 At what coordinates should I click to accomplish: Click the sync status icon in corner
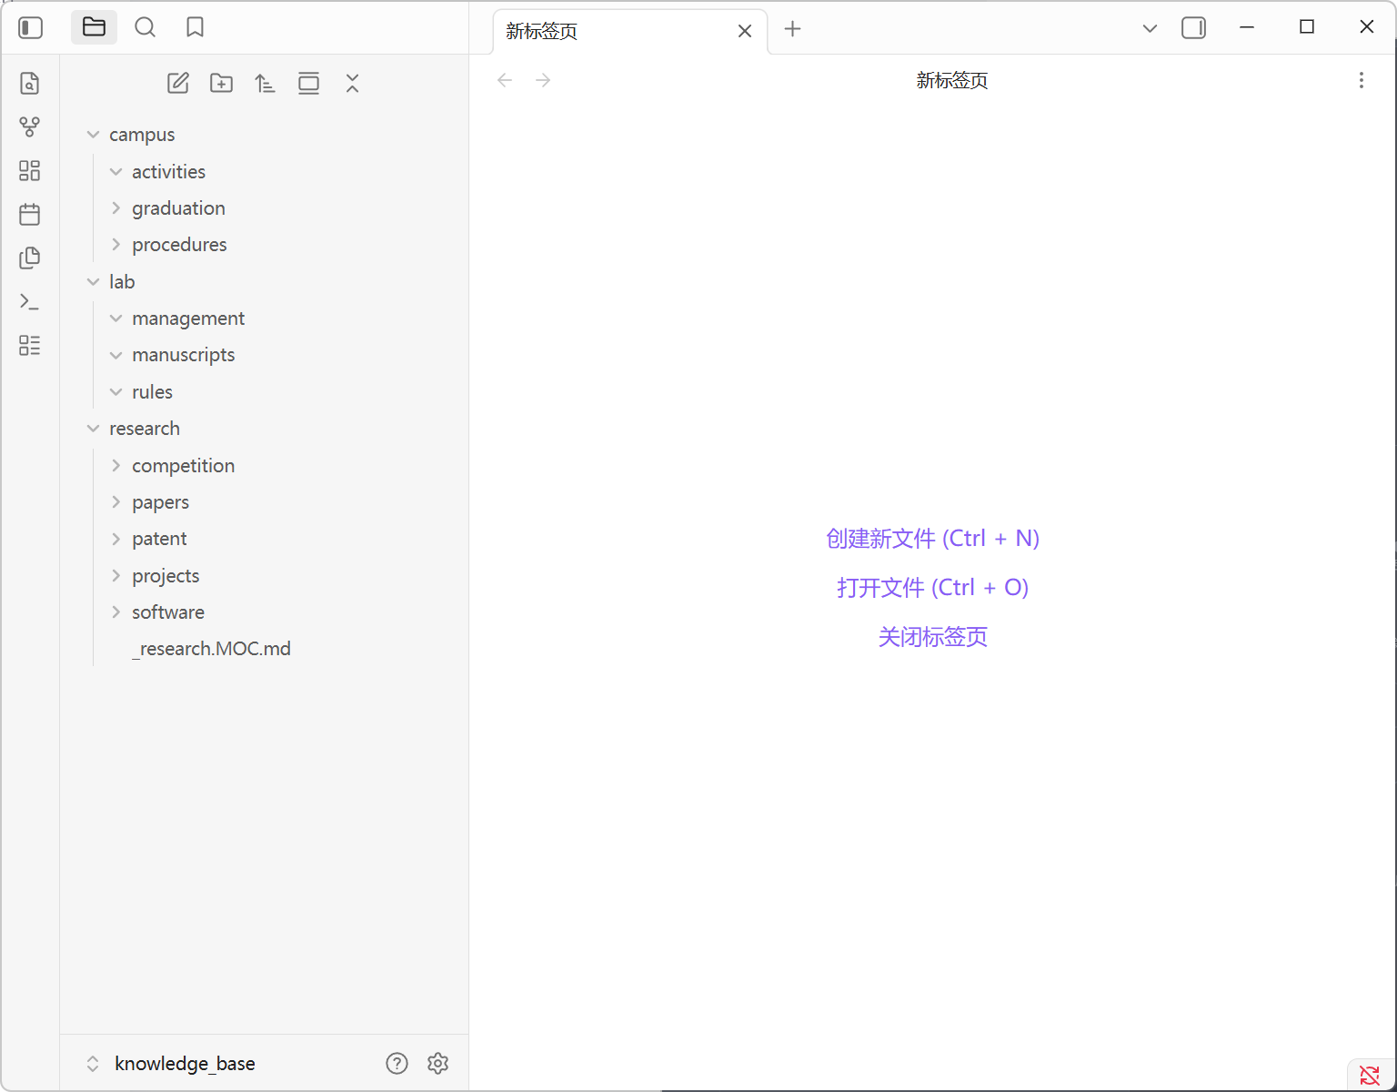1370,1075
